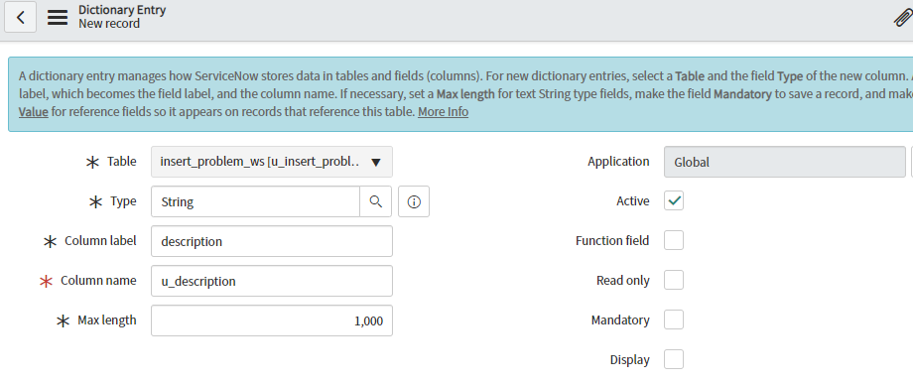Show Type record preview info icon
Viewport: 913px width, 383px height.
tap(414, 201)
